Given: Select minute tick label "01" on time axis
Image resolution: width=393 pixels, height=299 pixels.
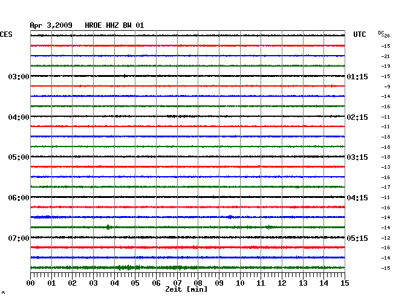Looking at the screenshot, I should click(51, 283).
